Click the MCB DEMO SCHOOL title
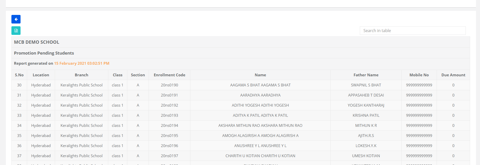 [37, 42]
